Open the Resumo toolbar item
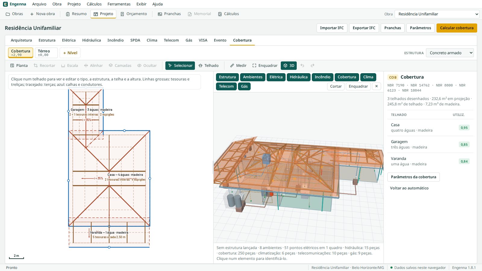This screenshot has height=271, width=482. coord(76,14)
